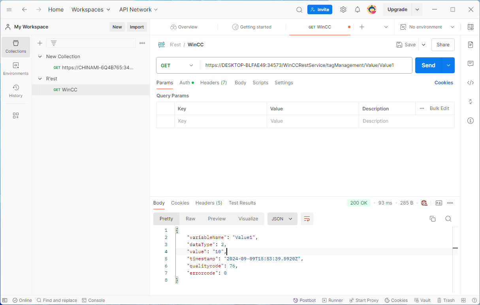Screen dimensions: 480x305
Task: Open the Scripts tab
Action: (260, 83)
